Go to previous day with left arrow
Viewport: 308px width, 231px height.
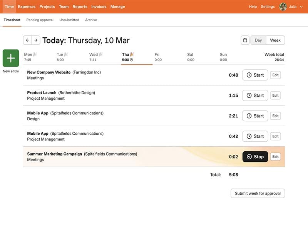click(27, 40)
